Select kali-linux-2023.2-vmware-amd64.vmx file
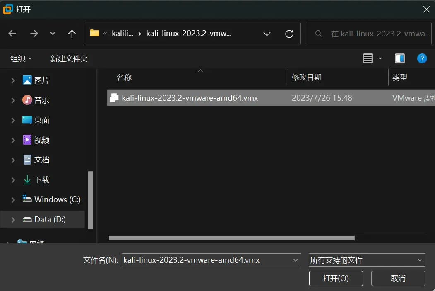This screenshot has height=291, width=435. (271, 98)
